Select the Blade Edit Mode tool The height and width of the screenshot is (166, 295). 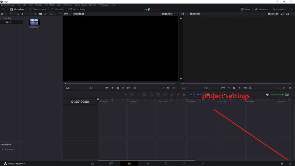click(x=144, y=95)
